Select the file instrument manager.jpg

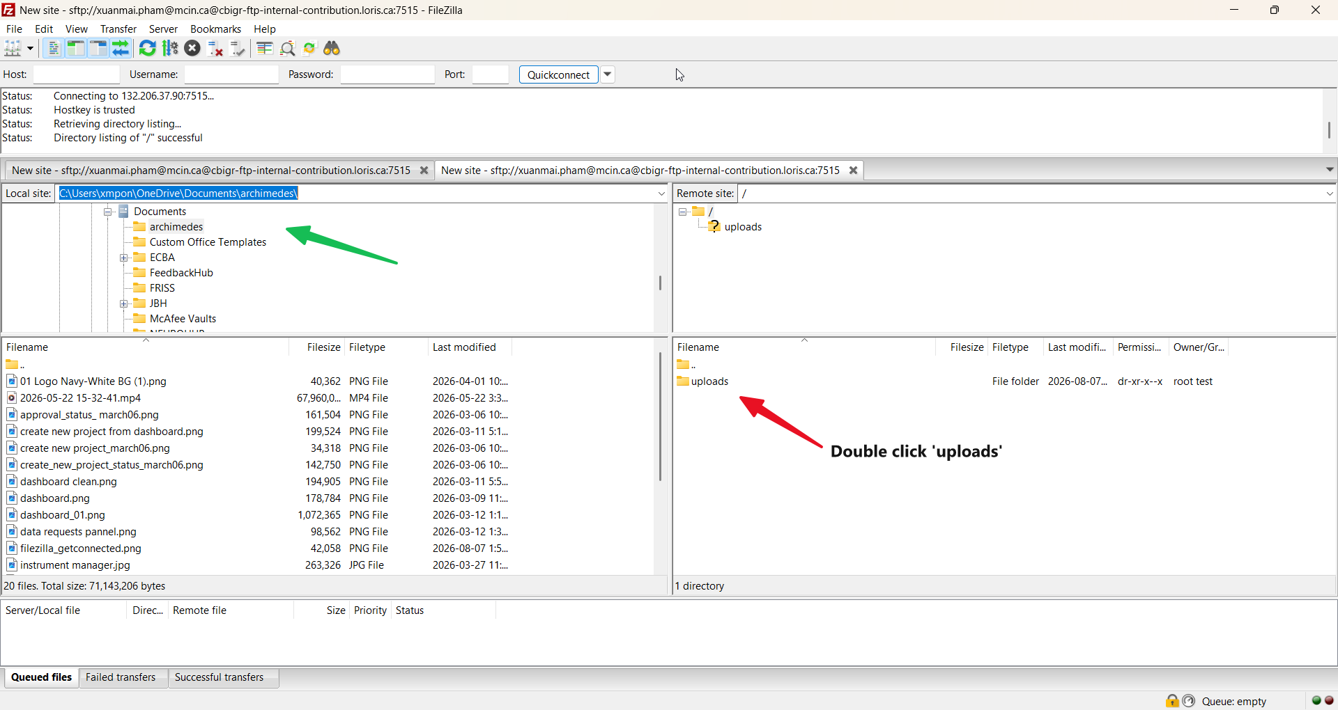point(75,565)
